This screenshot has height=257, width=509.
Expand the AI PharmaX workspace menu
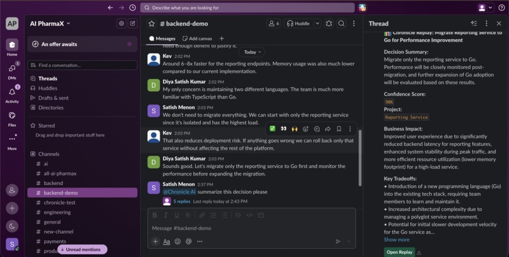coord(50,23)
